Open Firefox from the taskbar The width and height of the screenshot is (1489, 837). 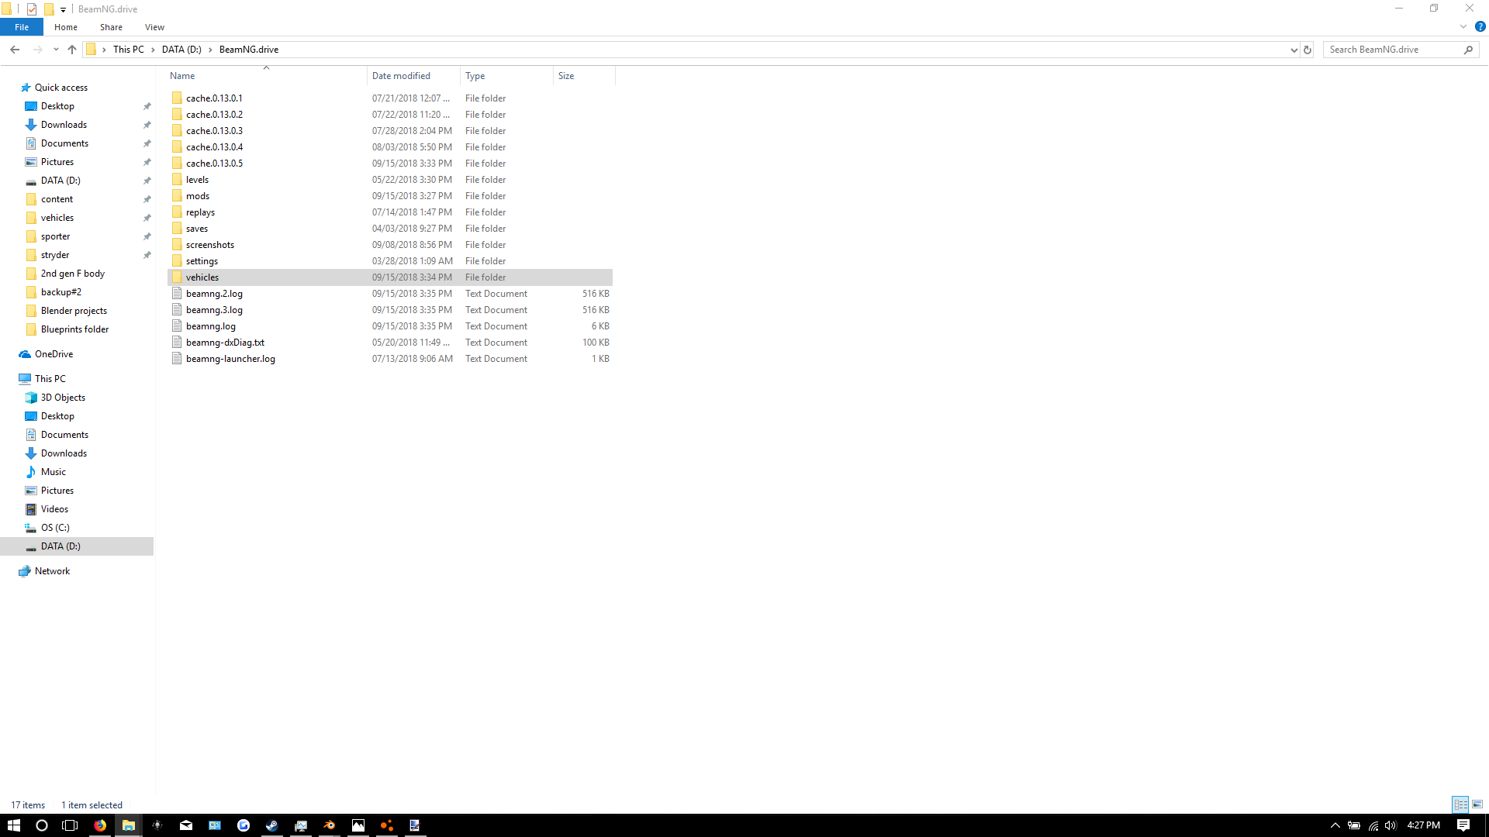pyautogui.click(x=100, y=825)
